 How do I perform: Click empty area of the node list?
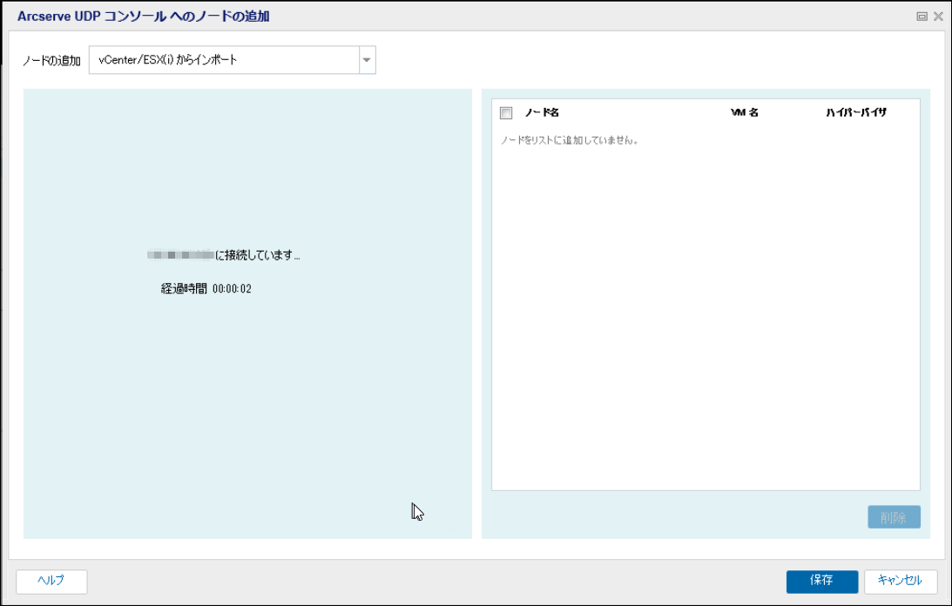click(x=706, y=331)
